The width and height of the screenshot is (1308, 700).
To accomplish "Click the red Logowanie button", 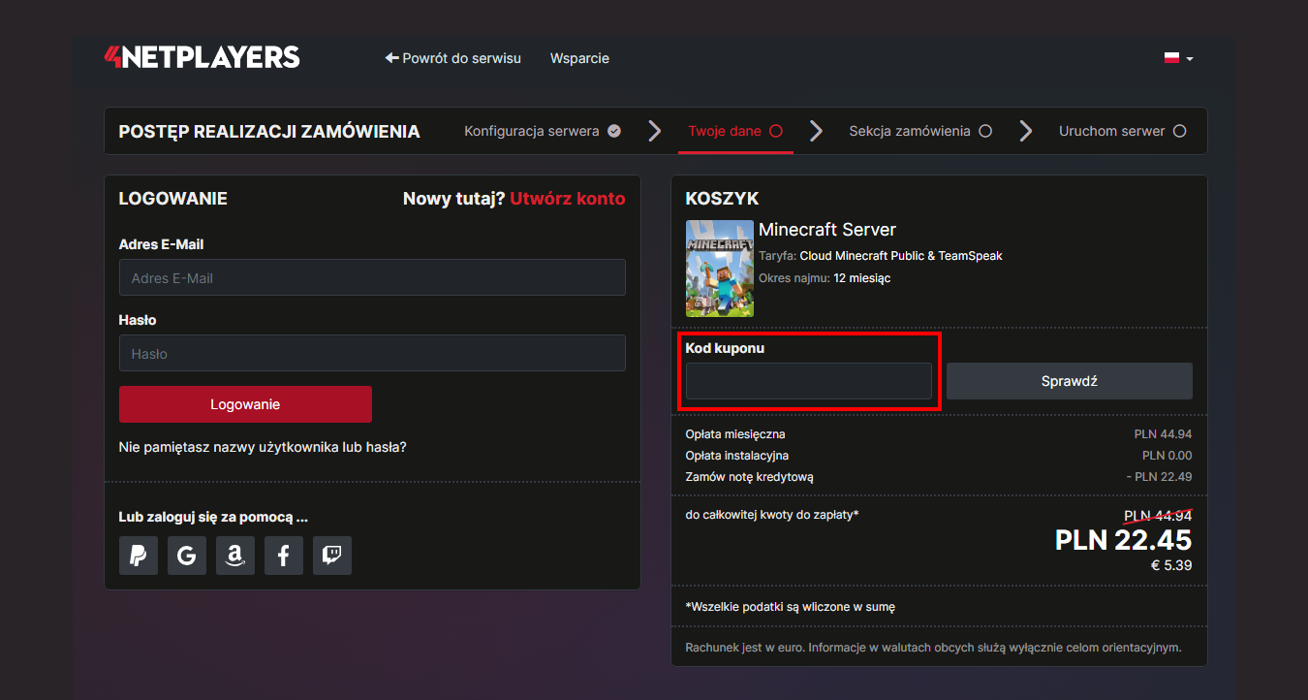I will click(x=245, y=404).
